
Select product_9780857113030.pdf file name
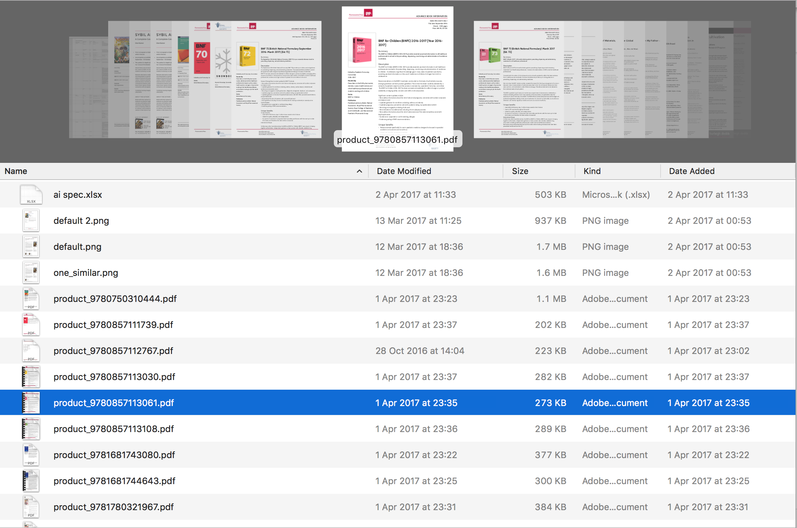tap(114, 377)
